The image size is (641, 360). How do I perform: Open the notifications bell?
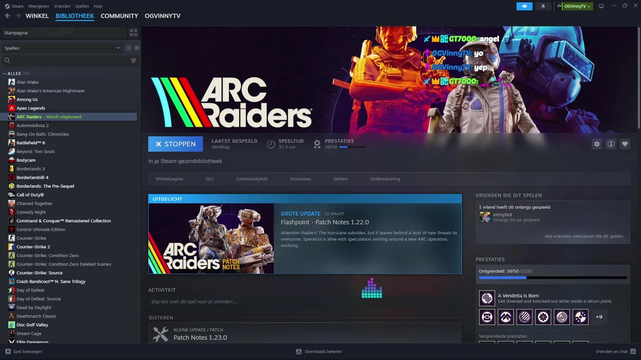pyautogui.click(x=543, y=6)
